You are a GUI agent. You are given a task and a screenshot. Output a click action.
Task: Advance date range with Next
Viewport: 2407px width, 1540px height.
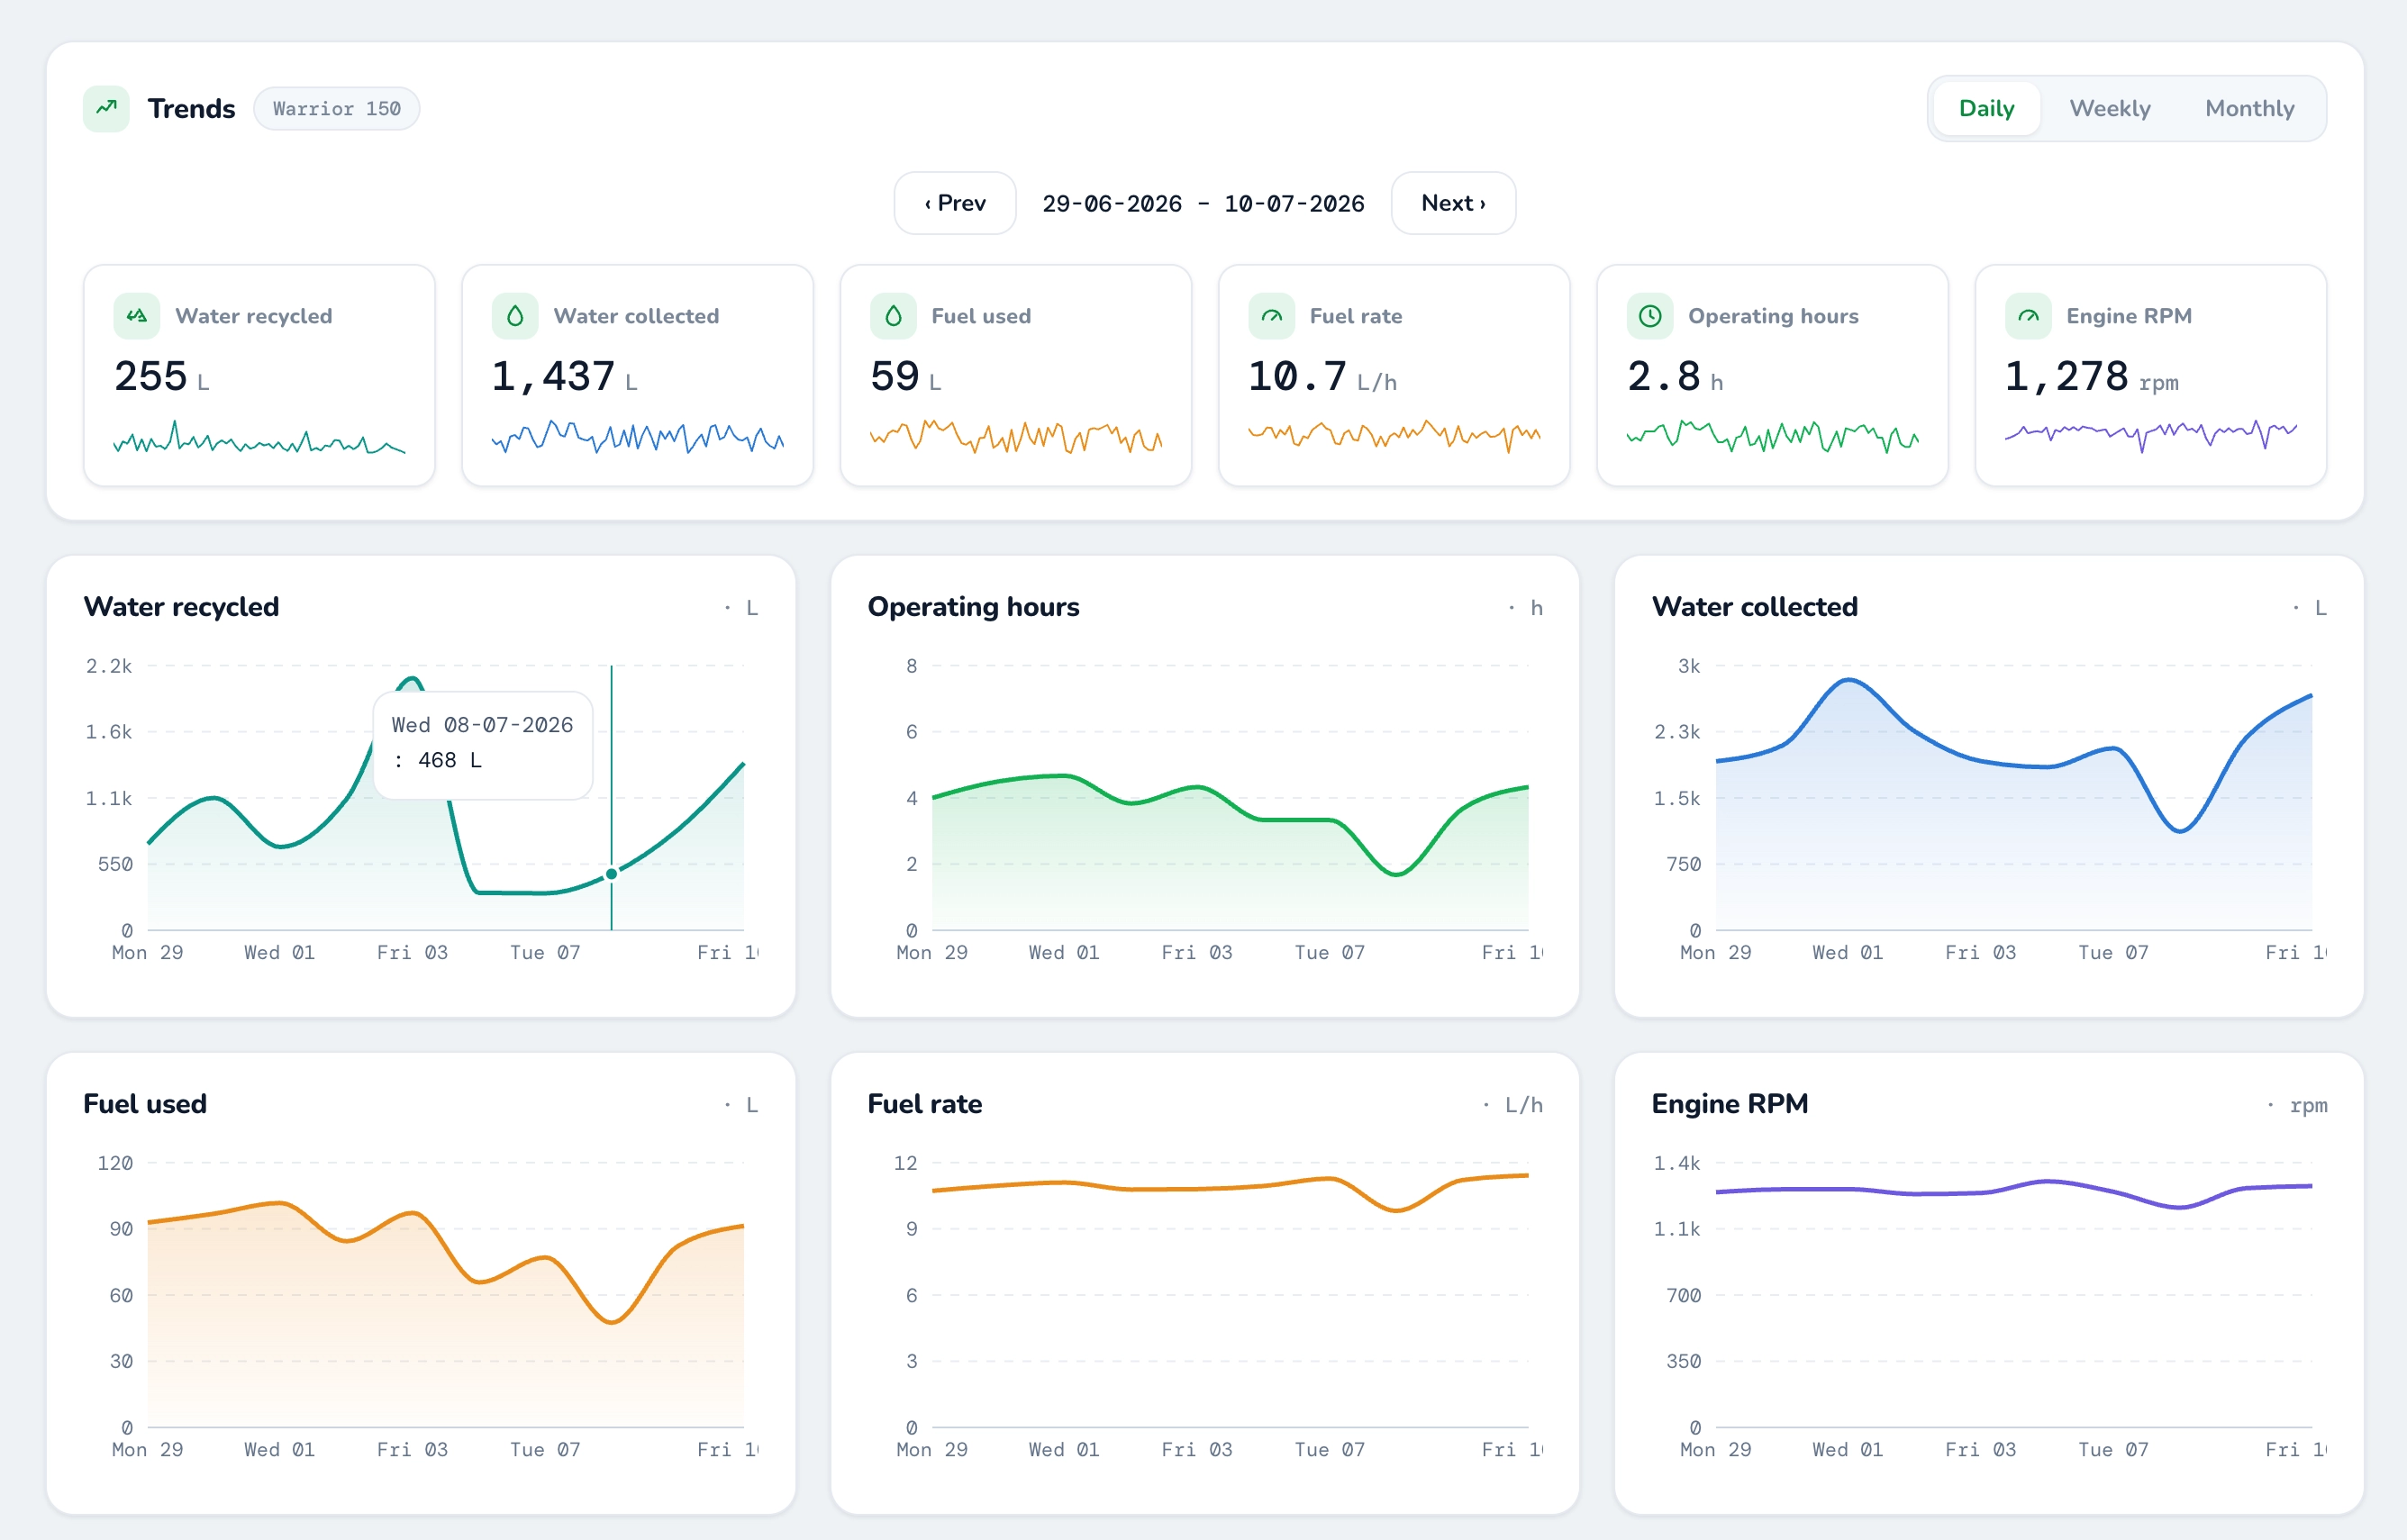(x=1453, y=203)
